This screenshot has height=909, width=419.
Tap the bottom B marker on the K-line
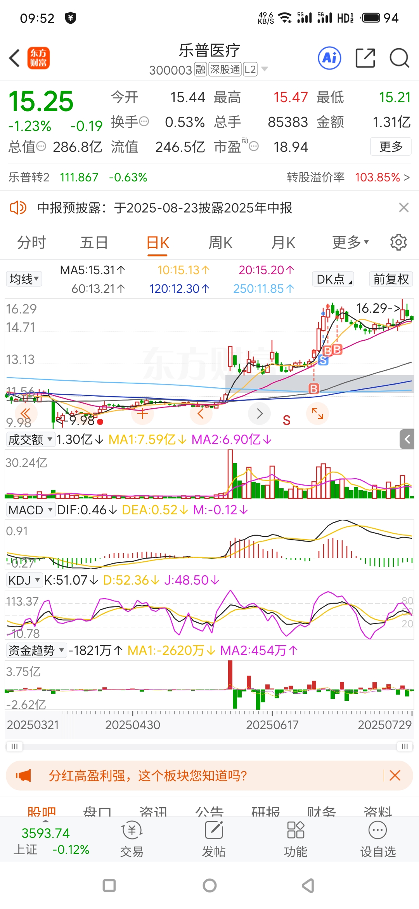point(313,388)
